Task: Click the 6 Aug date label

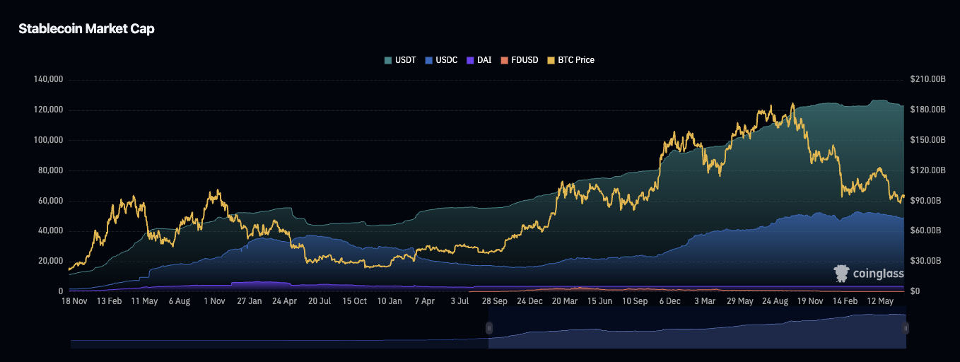Action: point(179,301)
